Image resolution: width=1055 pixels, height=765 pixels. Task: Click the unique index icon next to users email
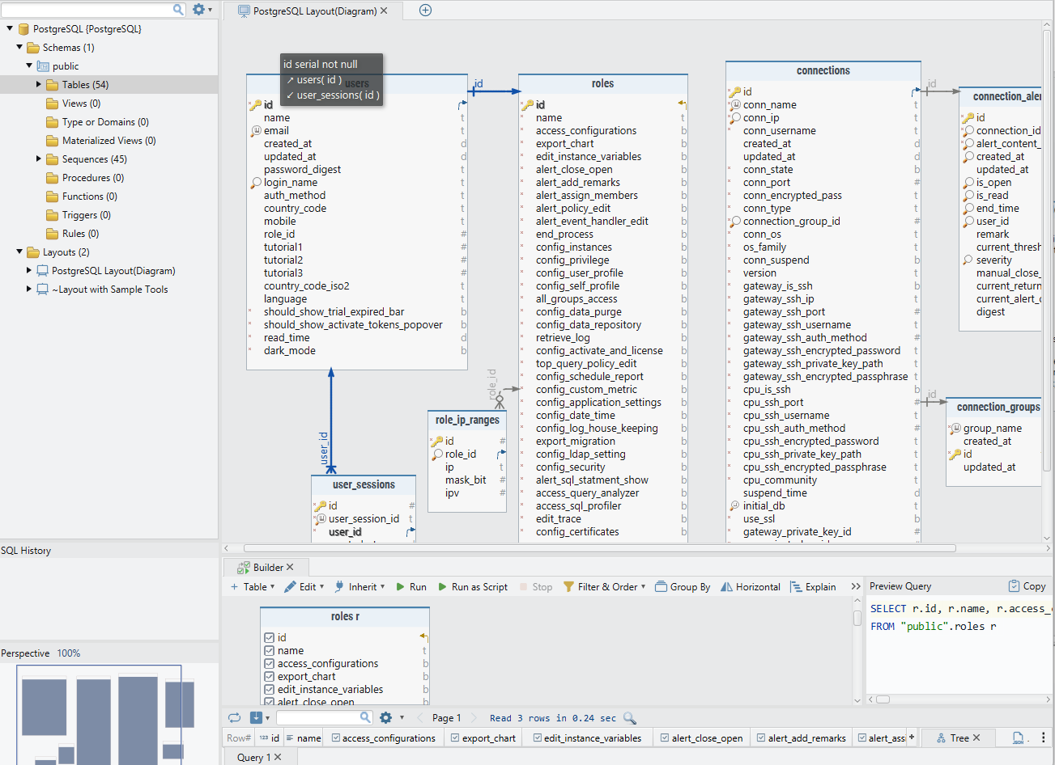(x=256, y=131)
